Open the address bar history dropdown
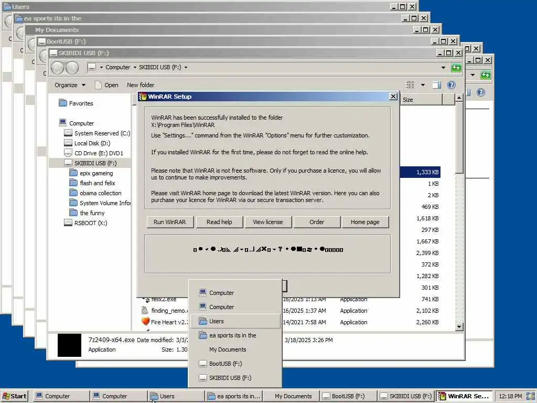Image resolution: width=537 pixels, height=403 pixels. 443,68
